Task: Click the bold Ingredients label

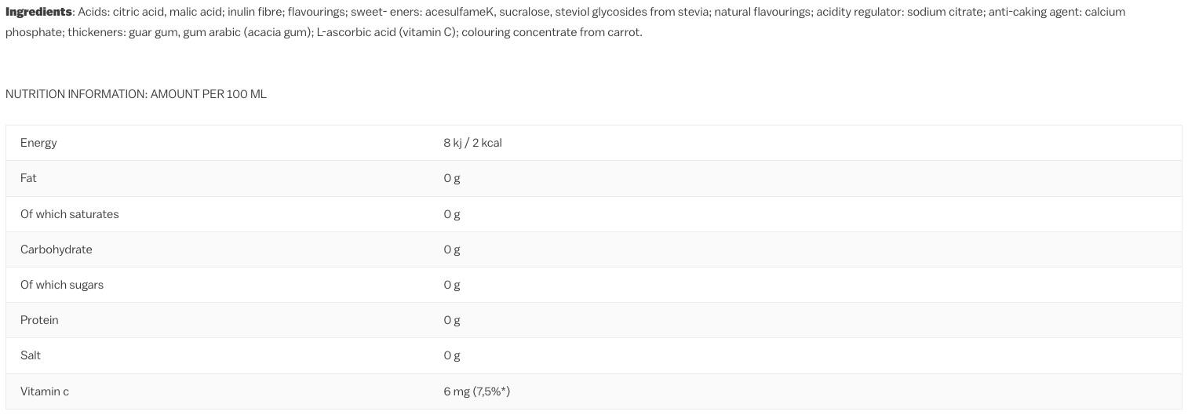Action: point(38,12)
